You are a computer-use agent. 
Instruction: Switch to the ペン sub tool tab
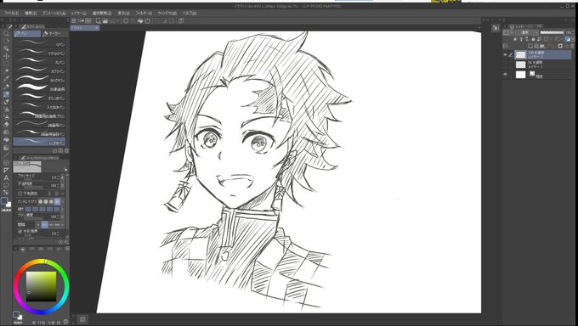coord(27,34)
